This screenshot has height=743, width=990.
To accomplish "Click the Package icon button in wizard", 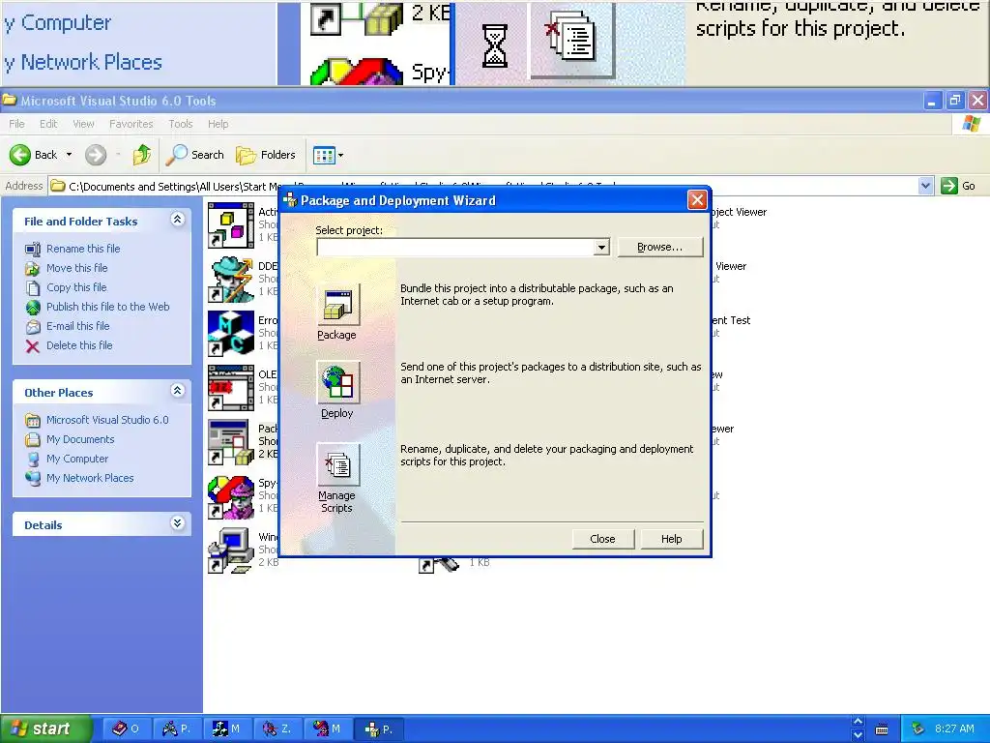I will [x=337, y=305].
